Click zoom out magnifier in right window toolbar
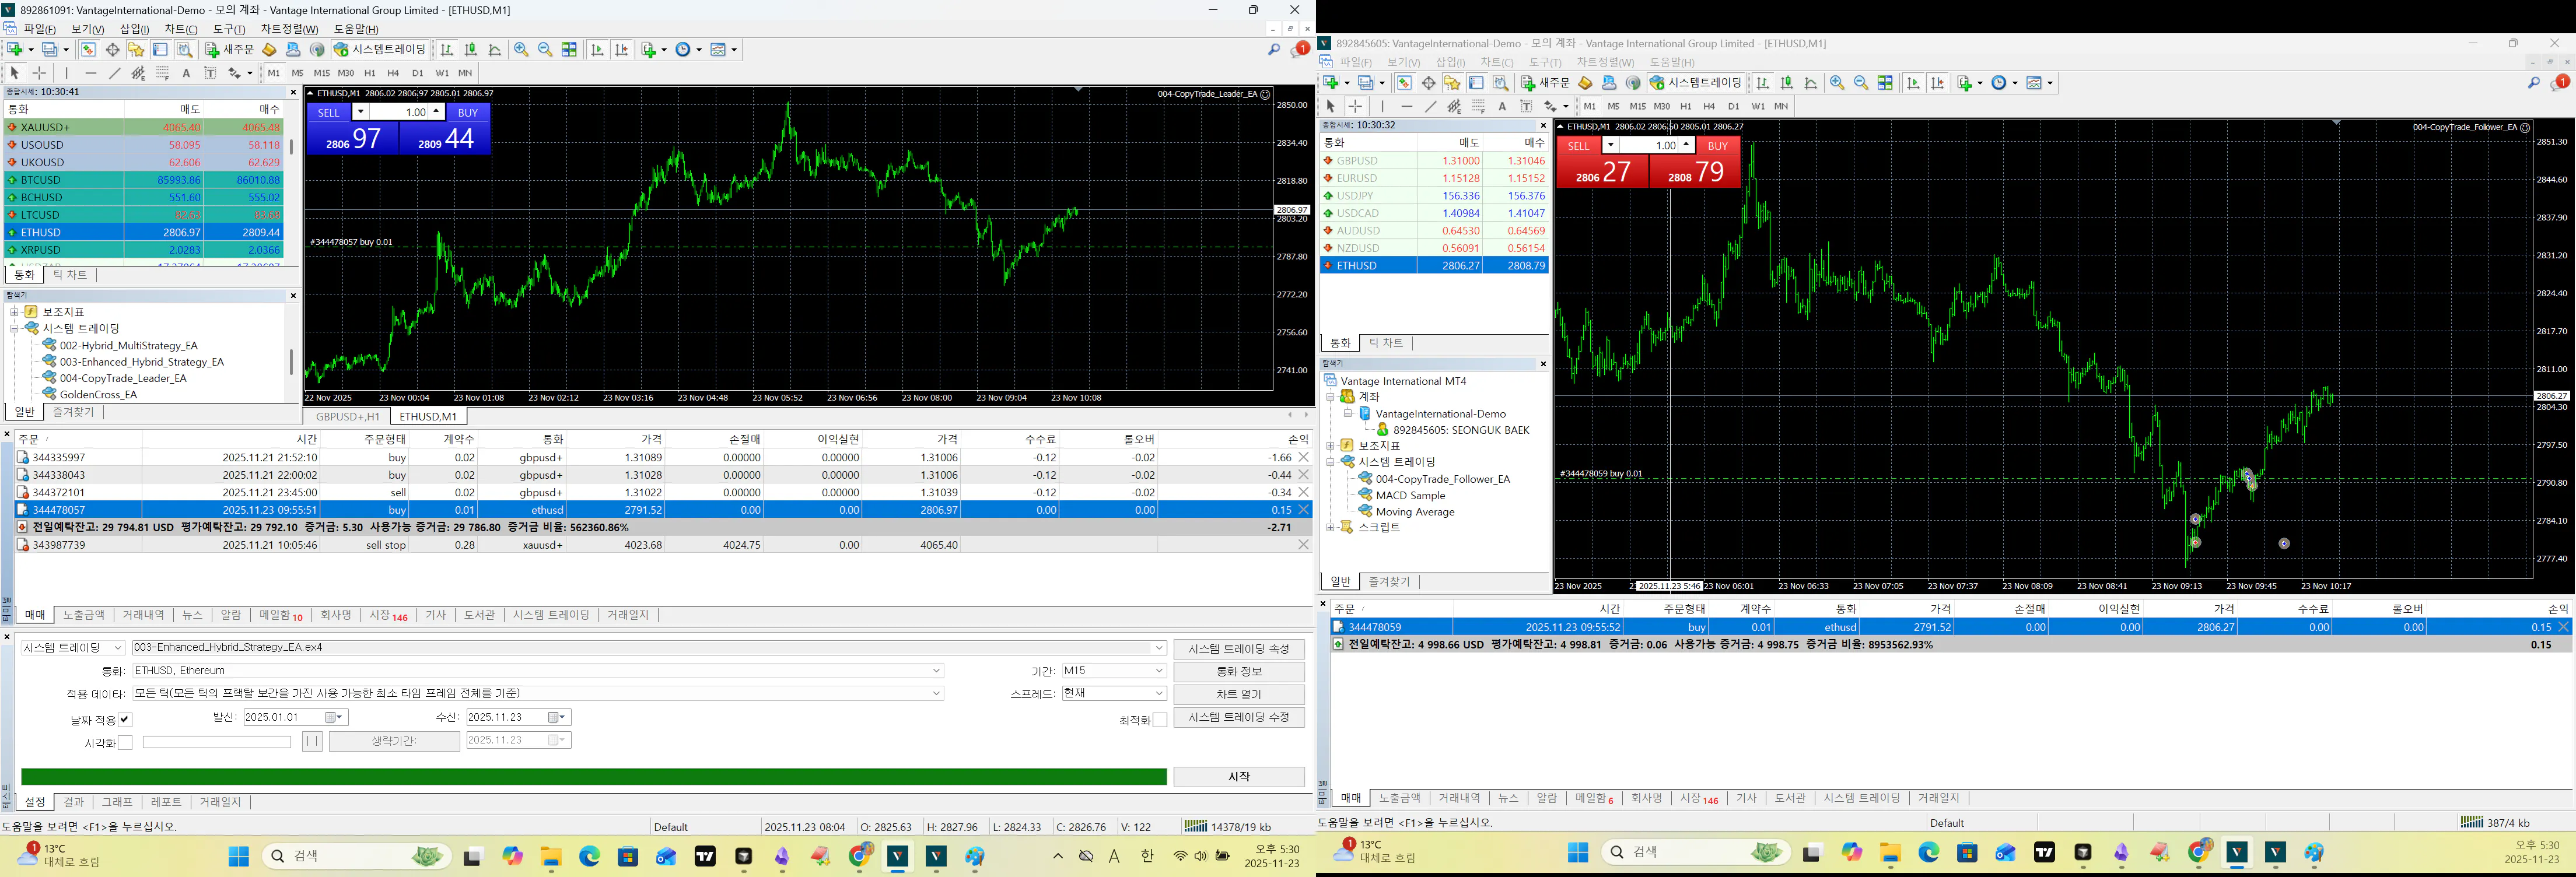This screenshot has height=877, width=2576. [x=1861, y=83]
